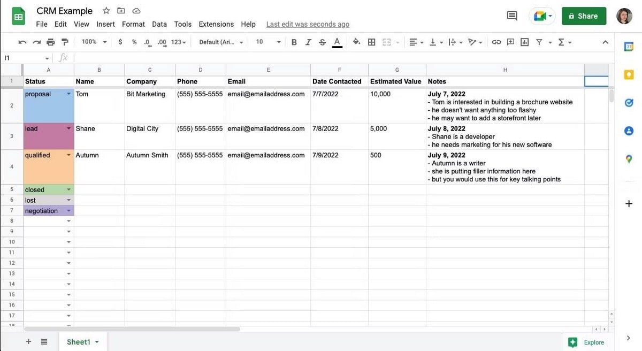Create a filter using the funnel icon
The image size is (642, 351).
[x=539, y=42]
